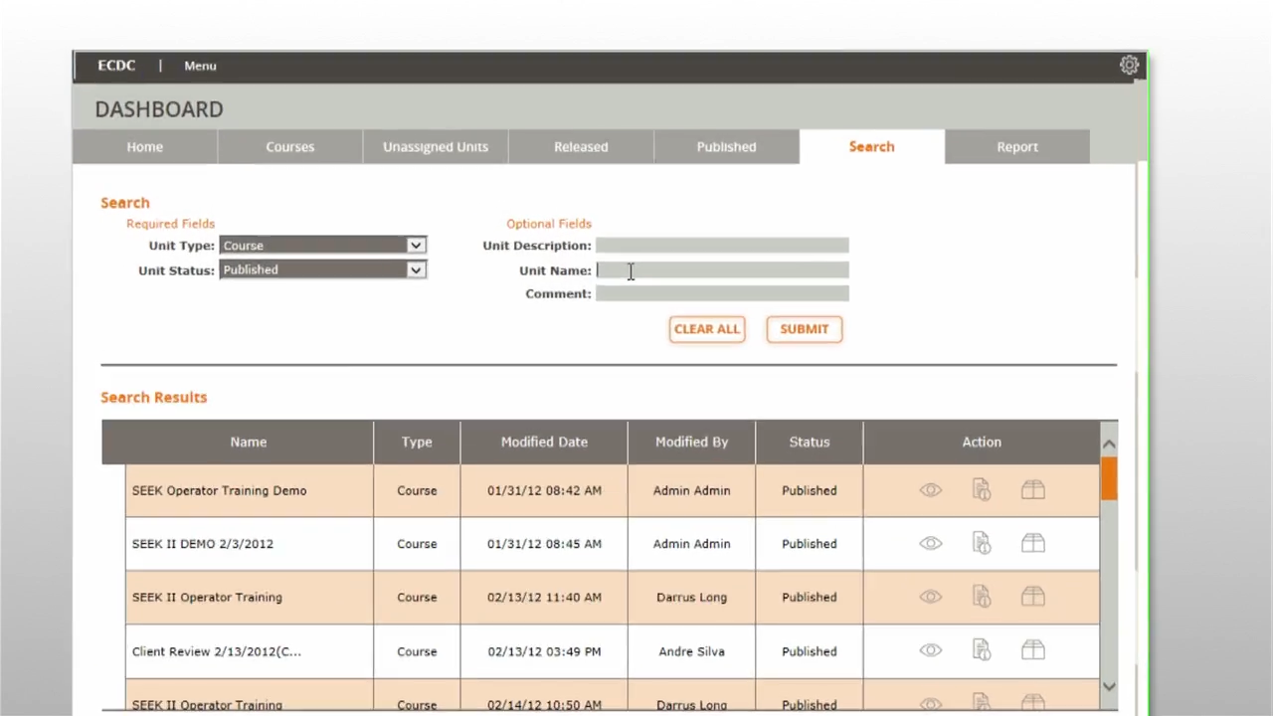Click the '02/13/12 03:49 PM' date cell
The image size is (1273, 716).
pyautogui.click(x=544, y=651)
